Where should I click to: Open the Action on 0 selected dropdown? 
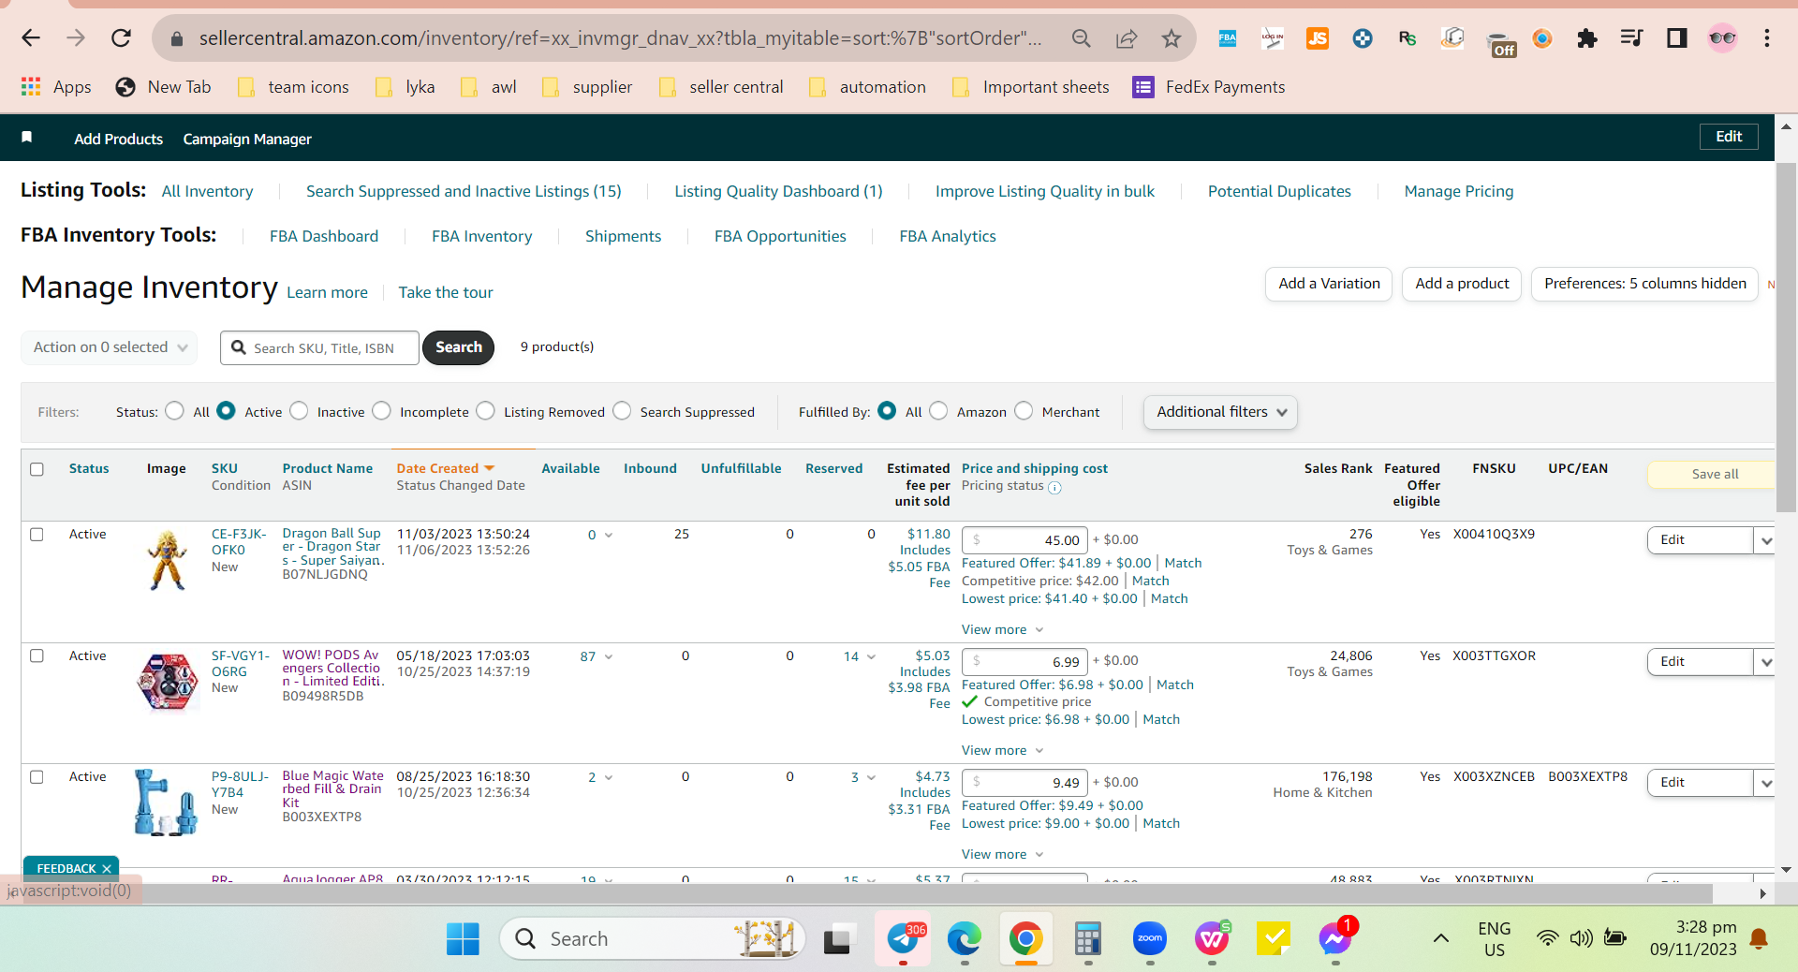tap(110, 347)
